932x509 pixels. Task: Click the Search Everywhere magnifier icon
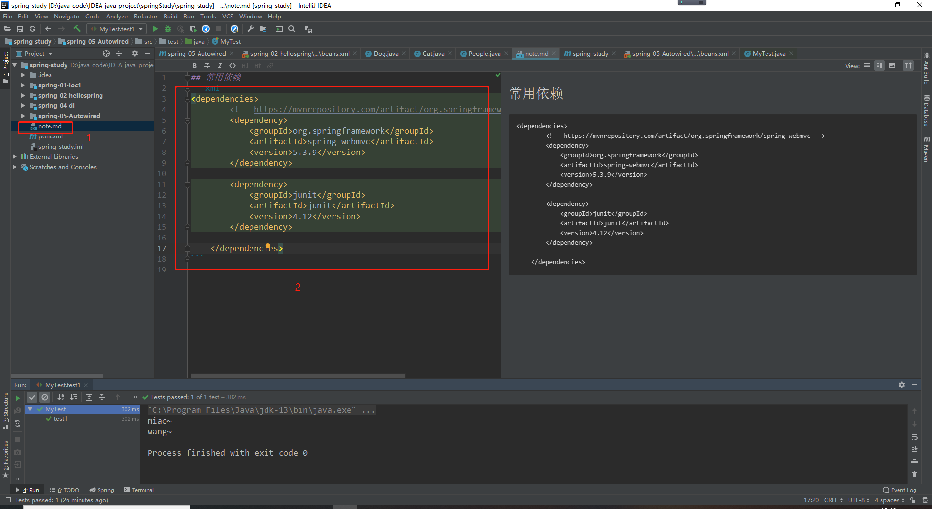[292, 29]
